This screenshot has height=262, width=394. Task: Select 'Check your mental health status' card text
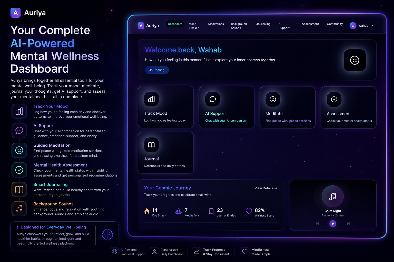[349, 121]
